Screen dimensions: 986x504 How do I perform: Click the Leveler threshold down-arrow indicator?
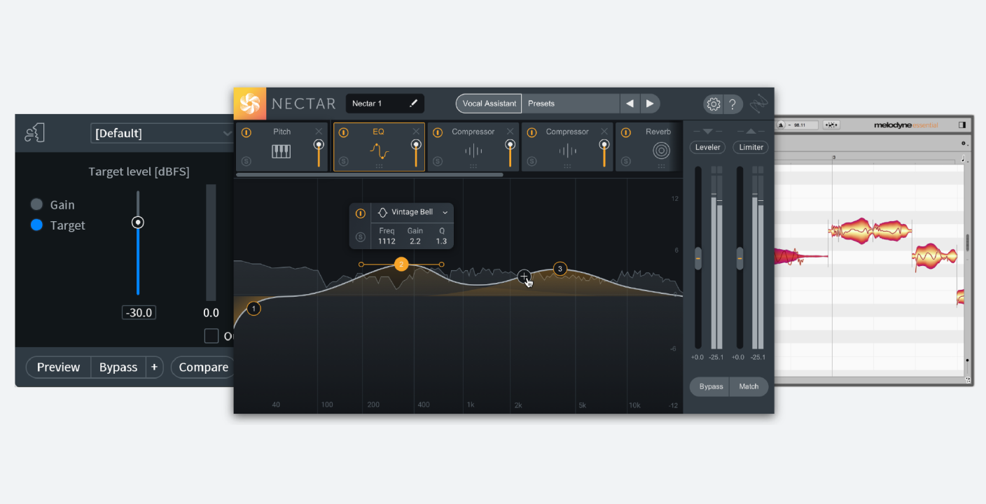tap(707, 132)
